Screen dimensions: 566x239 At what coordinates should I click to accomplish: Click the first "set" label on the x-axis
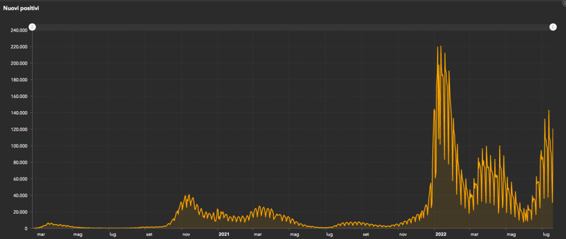coord(149,234)
